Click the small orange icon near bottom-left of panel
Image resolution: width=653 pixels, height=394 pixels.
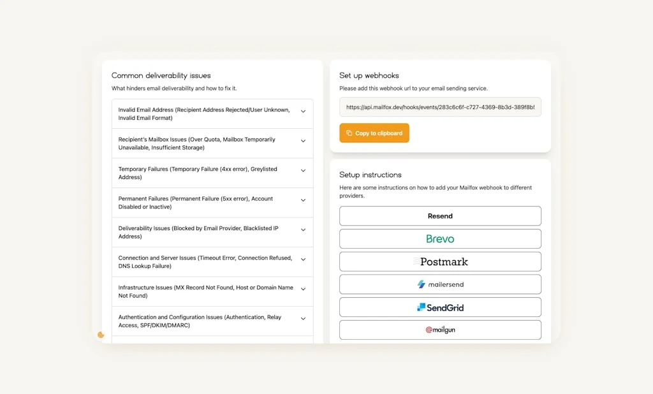pyautogui.click(x=101, y=335)
